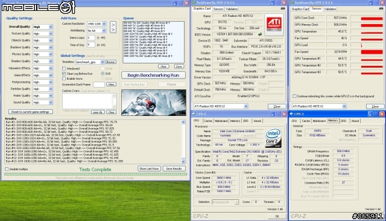Expand the Antialiasing dropdown
This screenshot has height=221, width=386.
[x=104, y=31]
